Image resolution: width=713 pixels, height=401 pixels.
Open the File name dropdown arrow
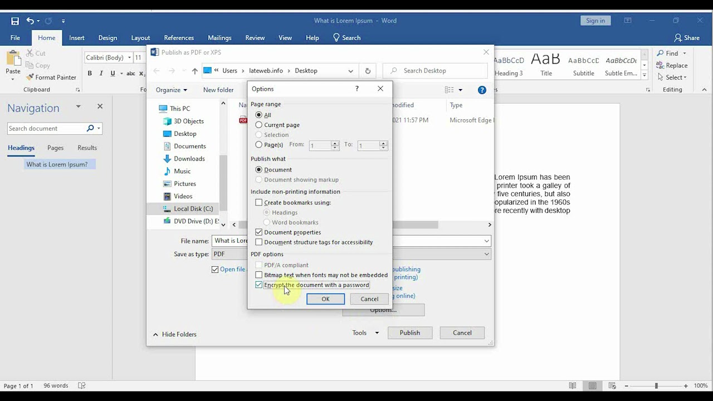pyautogui.click(x=487, y=241)
